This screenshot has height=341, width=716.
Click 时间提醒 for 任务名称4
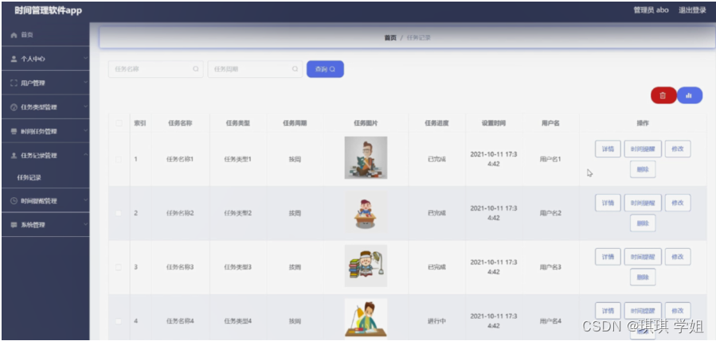point(643,311)
